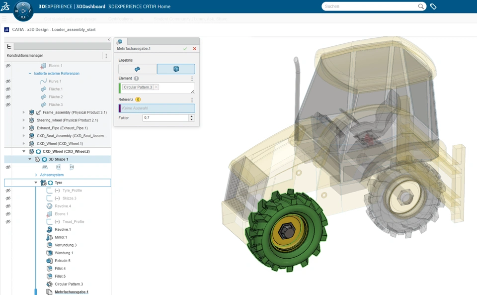This screenshot has height=295, width=477.
Task: Click the Wandung.1 shell icon
Action: [x=49, y=253]
